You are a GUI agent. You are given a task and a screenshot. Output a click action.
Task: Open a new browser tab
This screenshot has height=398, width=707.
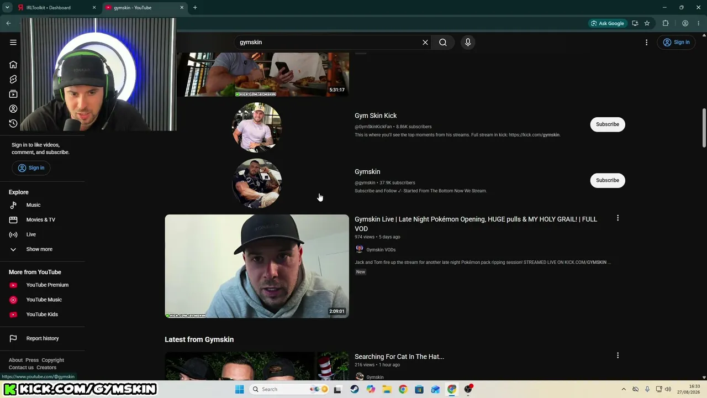tap(195, 8)
